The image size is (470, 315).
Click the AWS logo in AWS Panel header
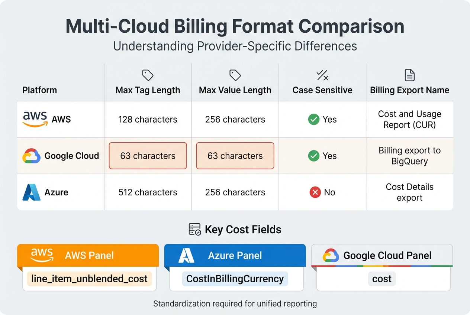coord(42,255)
